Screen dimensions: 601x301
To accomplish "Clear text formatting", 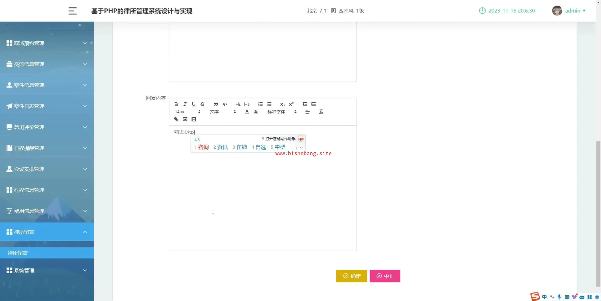I will [321, 112].
